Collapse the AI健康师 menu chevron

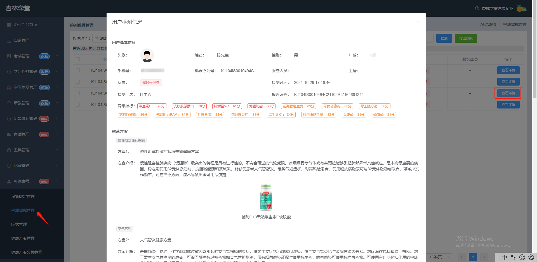57,181
